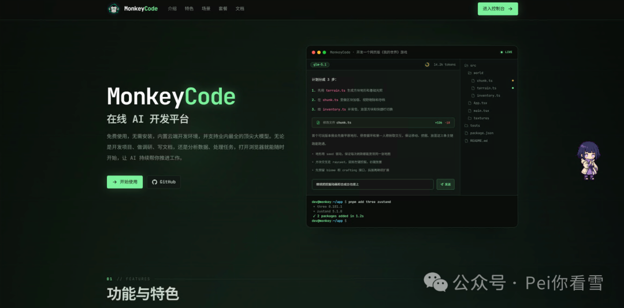
Task: Open the 介绍 nav item
Action: (x=172, y=8)
